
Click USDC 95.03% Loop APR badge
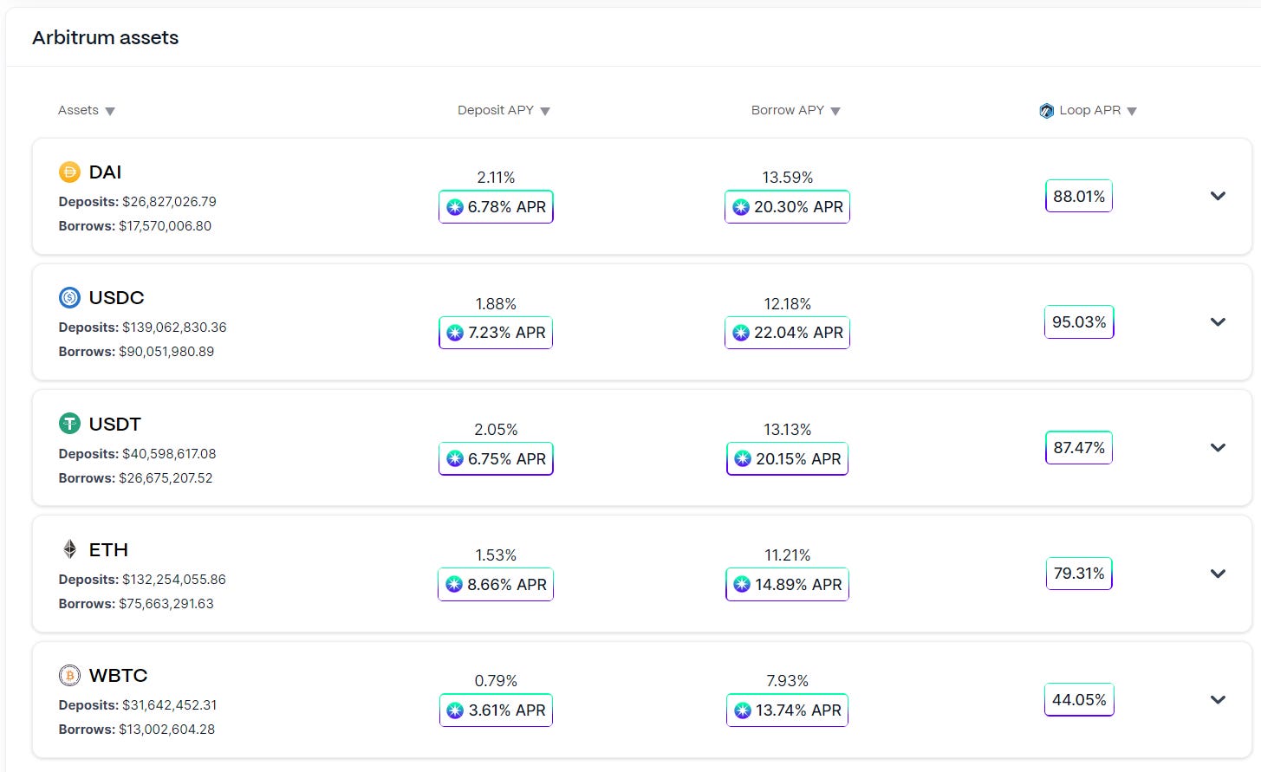pyautogui.click(x=1079, y=321)
